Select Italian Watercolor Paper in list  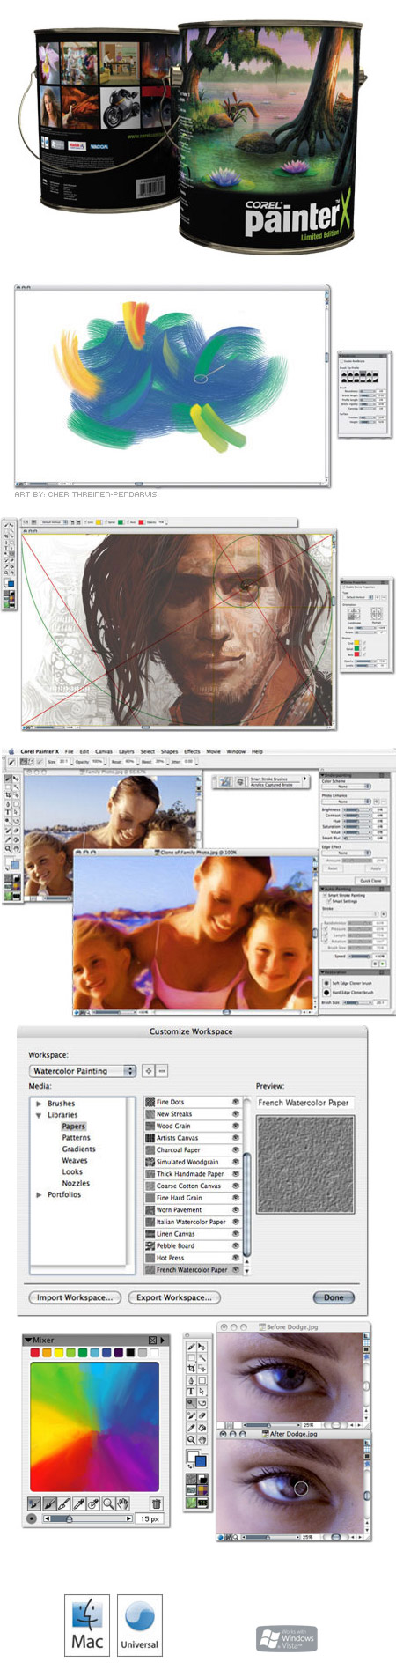[191, 1222]
